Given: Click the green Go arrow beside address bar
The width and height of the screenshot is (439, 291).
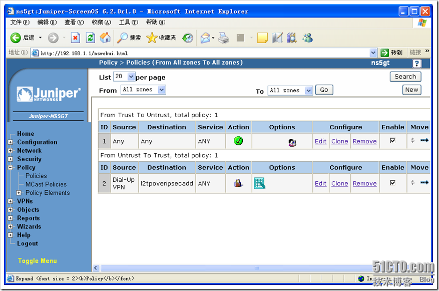Looking at the screenshot, I should click(x=384, y=53).
